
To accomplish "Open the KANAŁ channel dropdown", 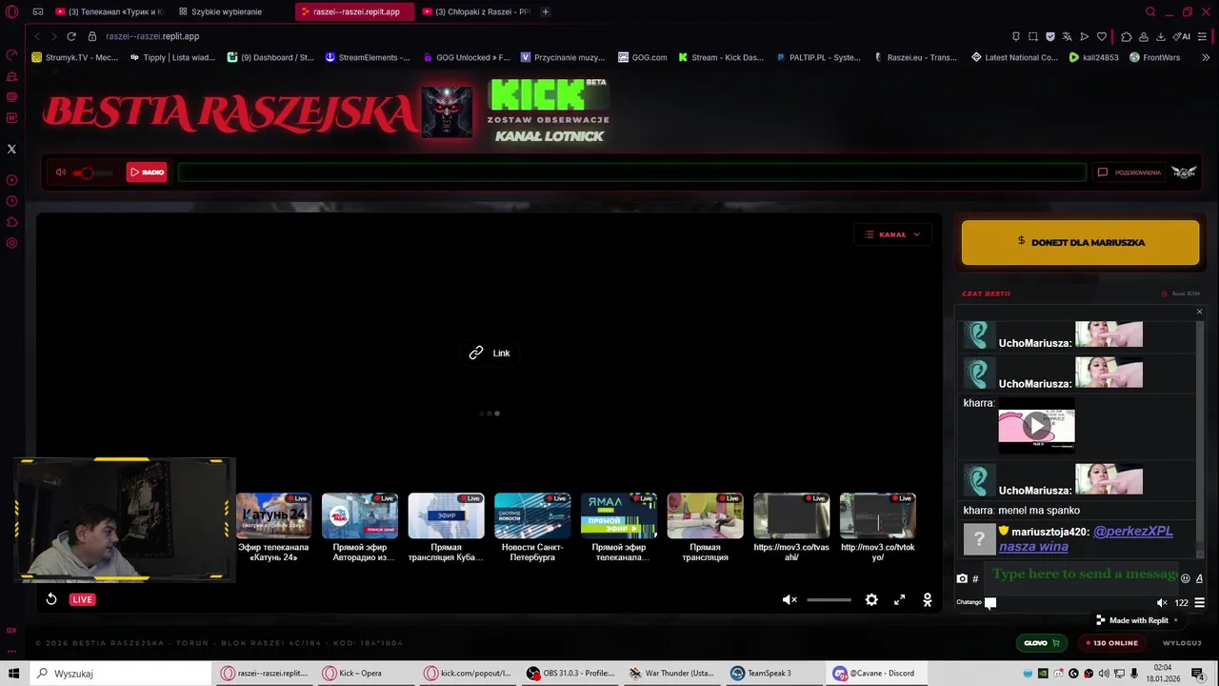I will pyautogui.click(x=892, y=234).
